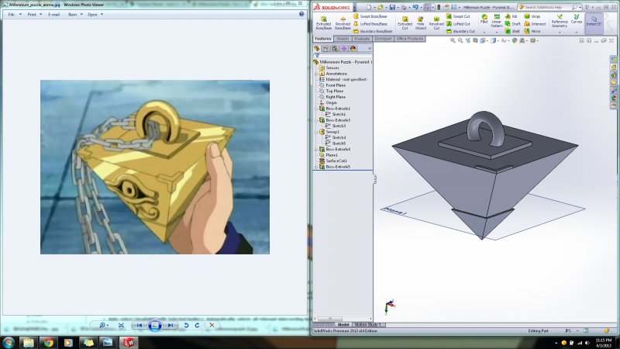Select Plane1 in the feature tree
The image size is (620, 349).
pyautogui.click(x=328, y=155)
